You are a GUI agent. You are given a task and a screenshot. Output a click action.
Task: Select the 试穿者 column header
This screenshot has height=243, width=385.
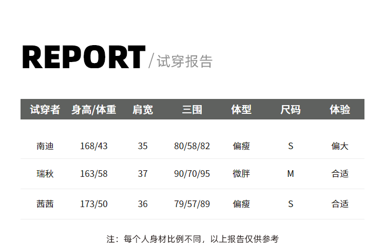click(x=45, y=110)
